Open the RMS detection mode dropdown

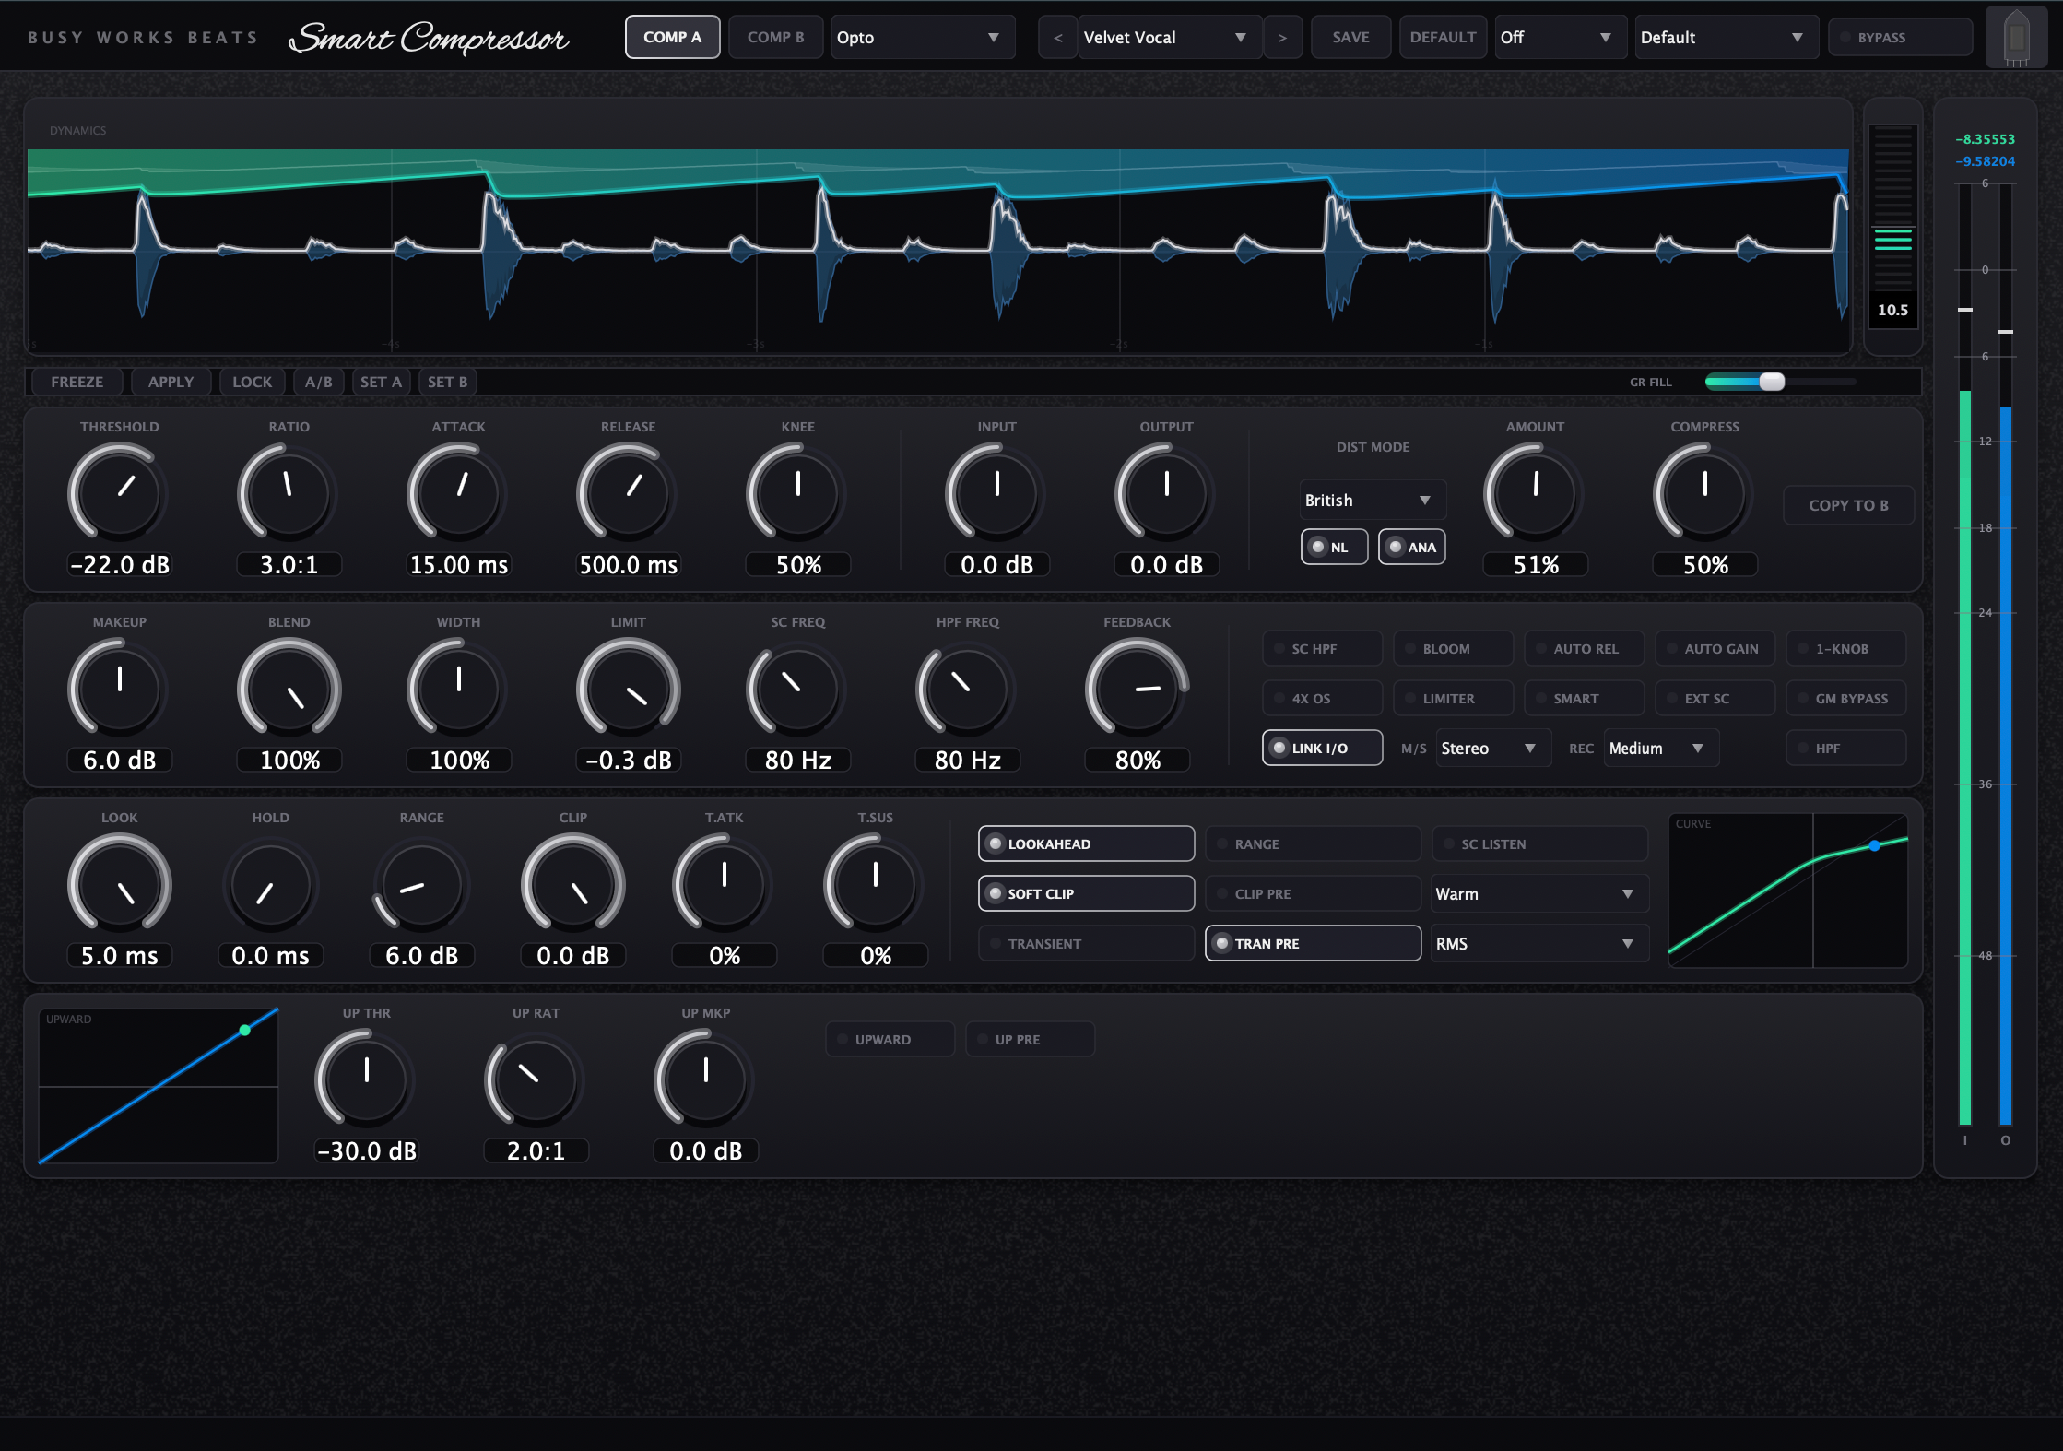tap(1538, 943)
